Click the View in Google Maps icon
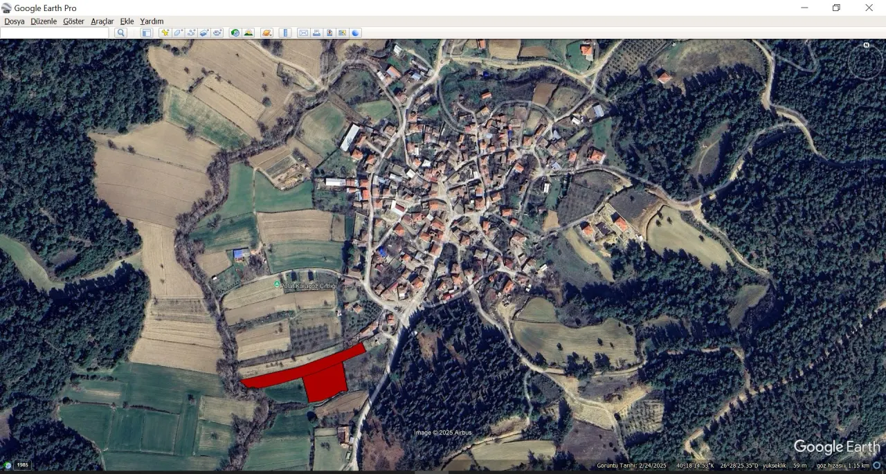Viewport: 886px width, 474px height. pos(343,33)
